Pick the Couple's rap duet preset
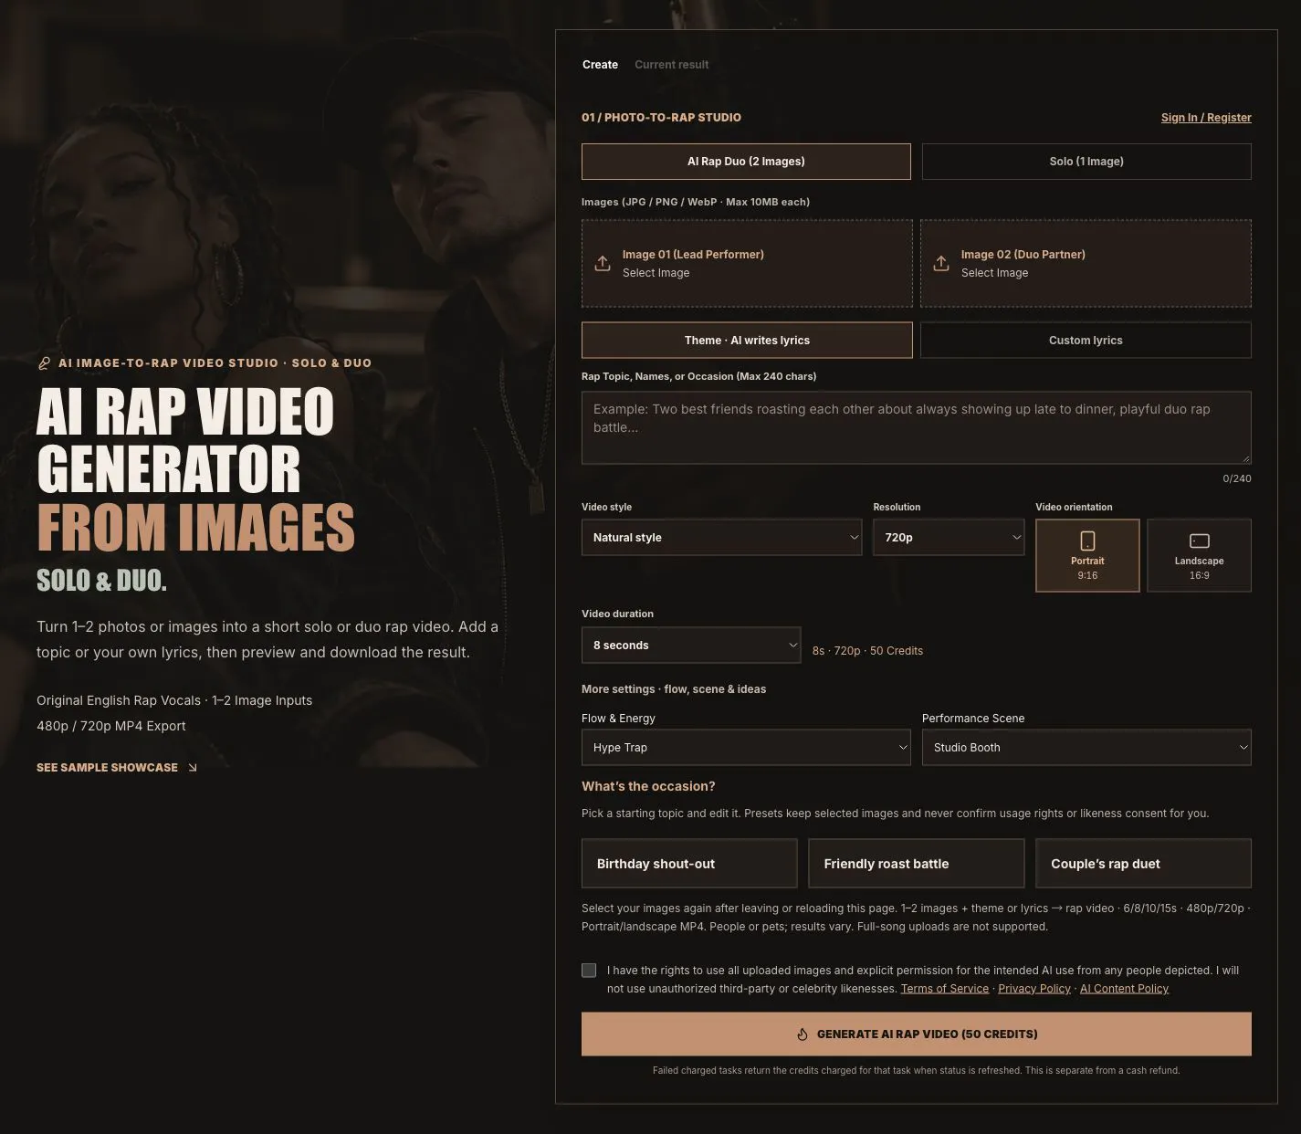This screenshot has width=1301, height=1134. coord(1143,864)
